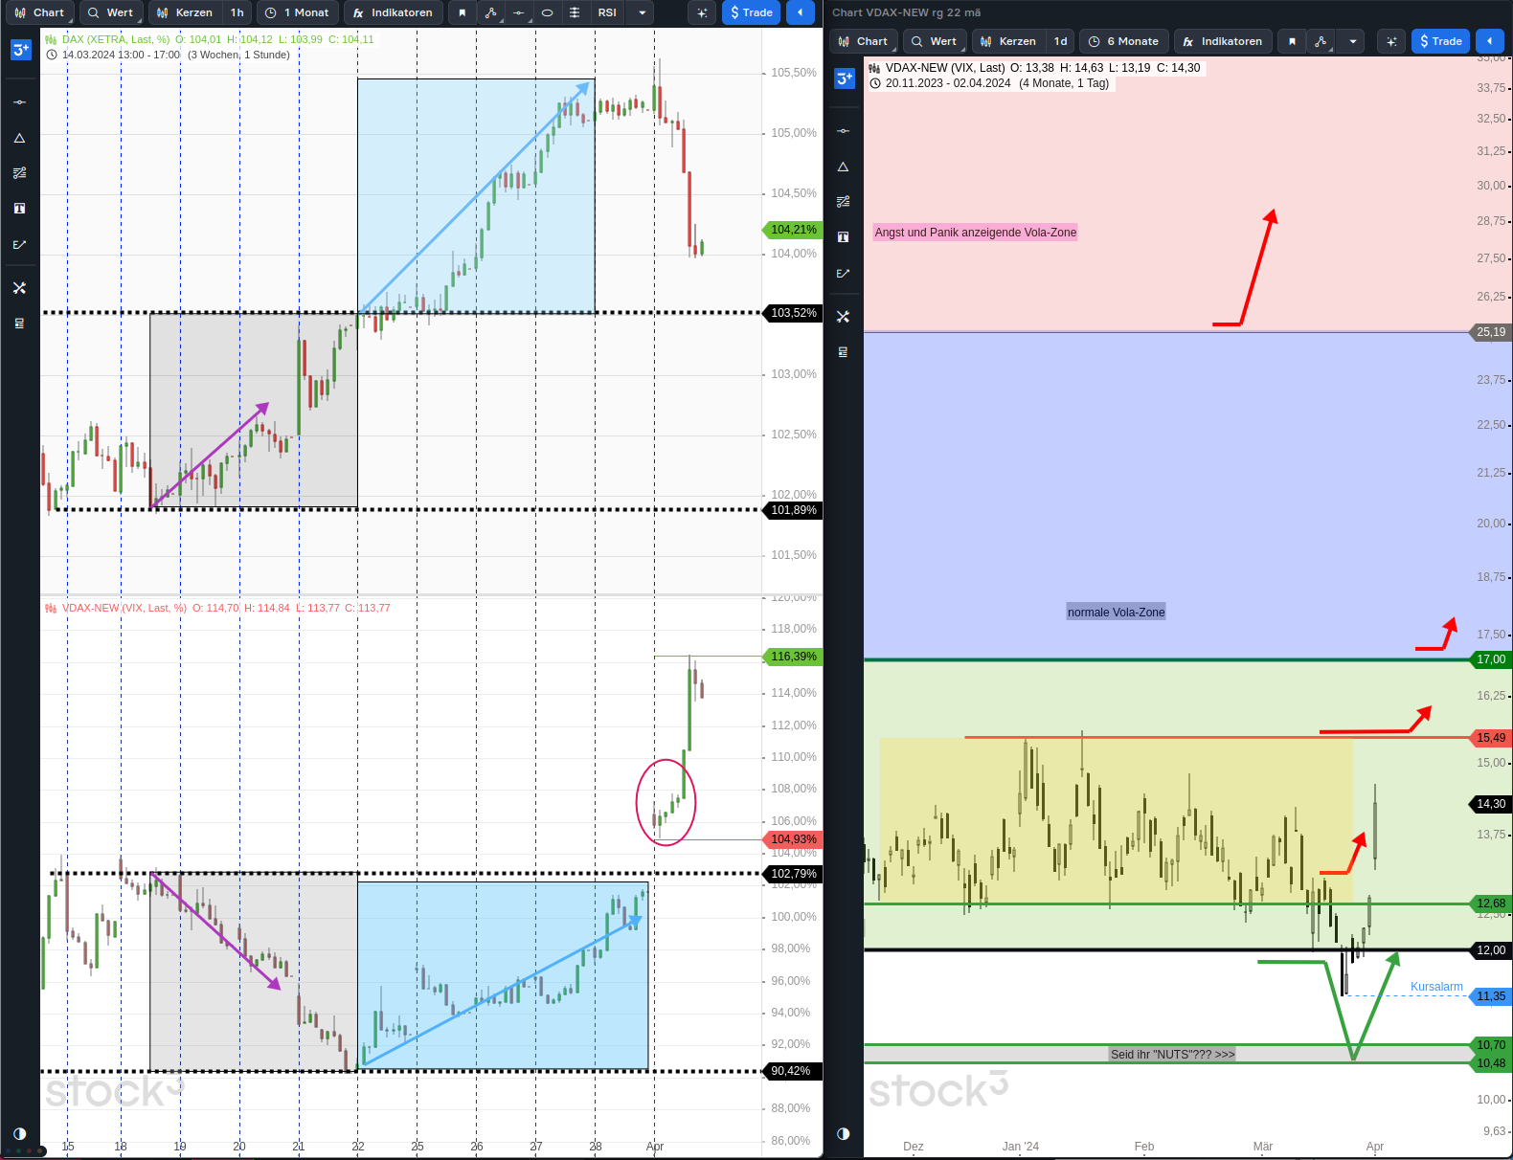This screenshot has width=1513, height=1160.
Task: Open settings tools icon in right sidebar
Action: click(x=843, y=317)
